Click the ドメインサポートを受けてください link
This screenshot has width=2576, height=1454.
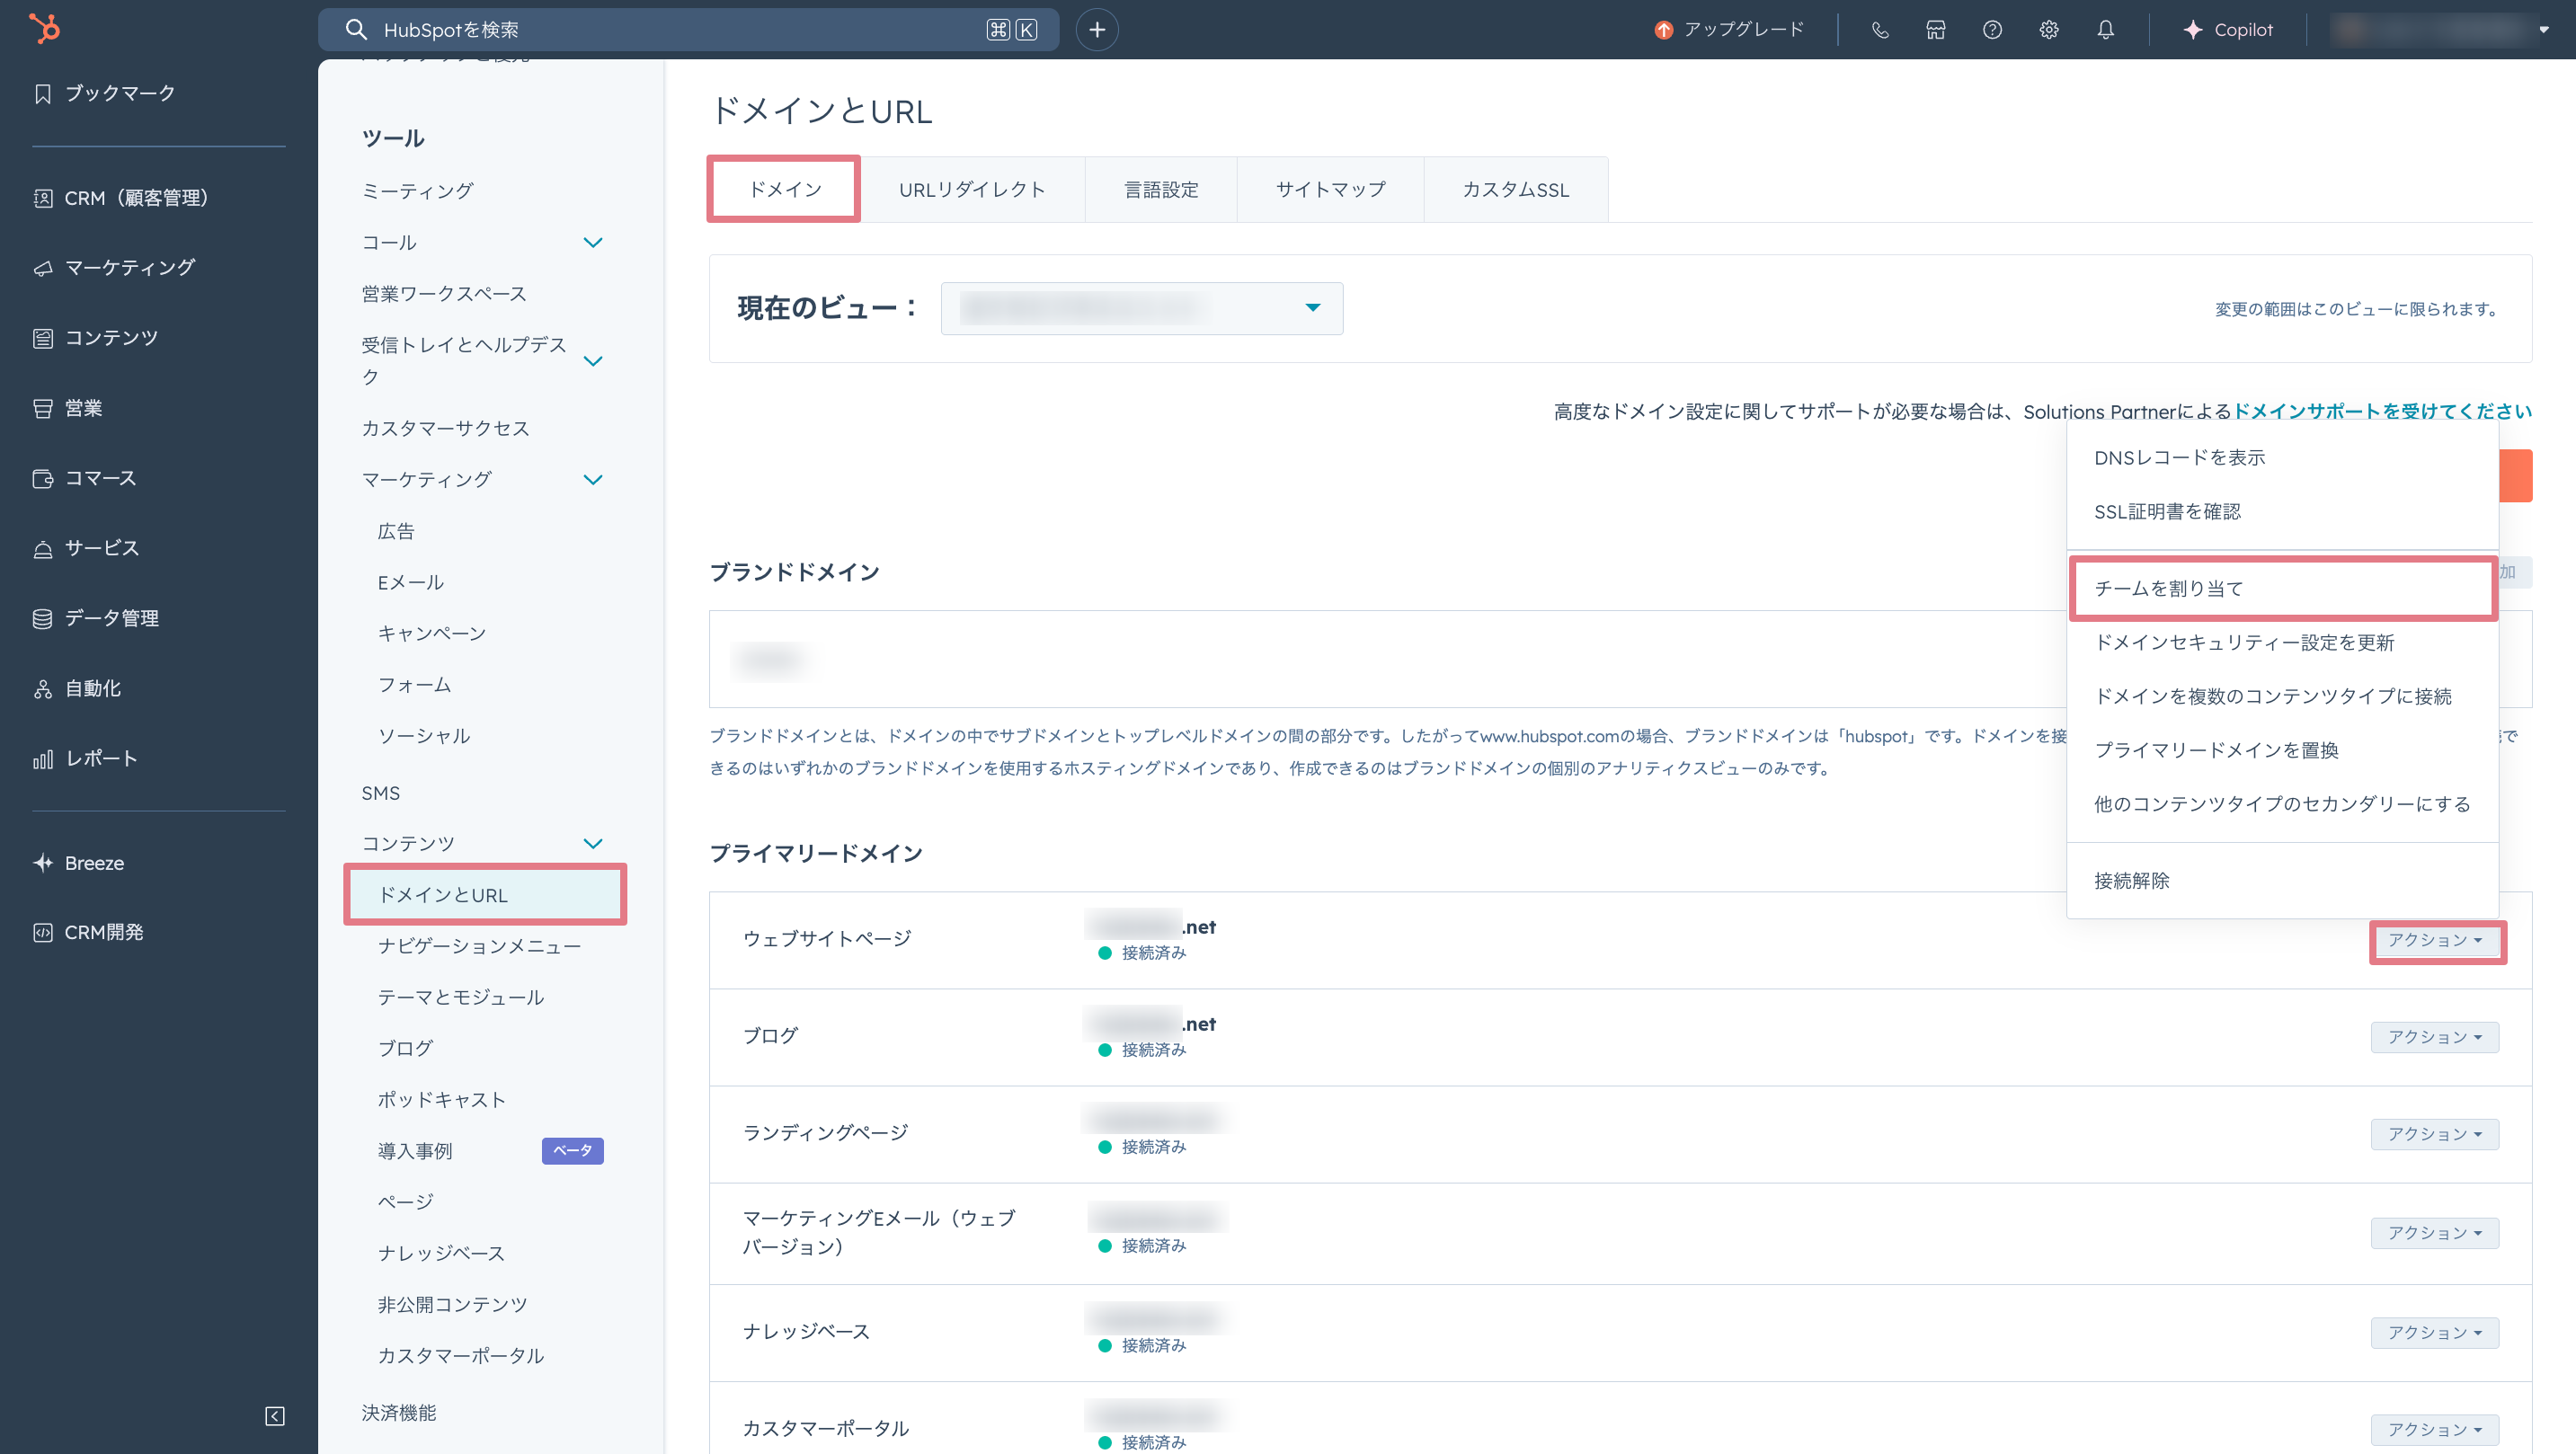point(2382,412)
